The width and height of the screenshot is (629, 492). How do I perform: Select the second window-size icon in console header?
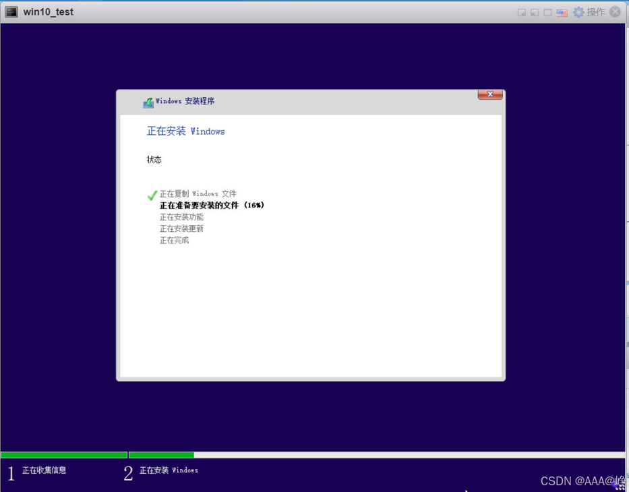tap(535, 12)
